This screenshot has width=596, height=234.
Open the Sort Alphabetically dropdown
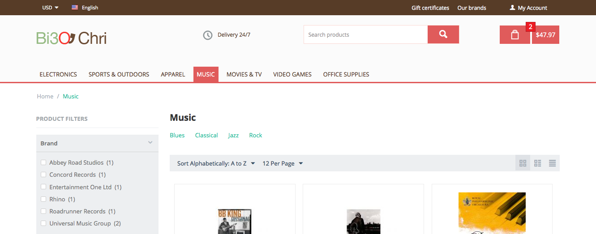[x=216, y=163]
